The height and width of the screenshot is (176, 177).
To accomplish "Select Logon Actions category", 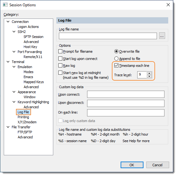I will (28, 27).
